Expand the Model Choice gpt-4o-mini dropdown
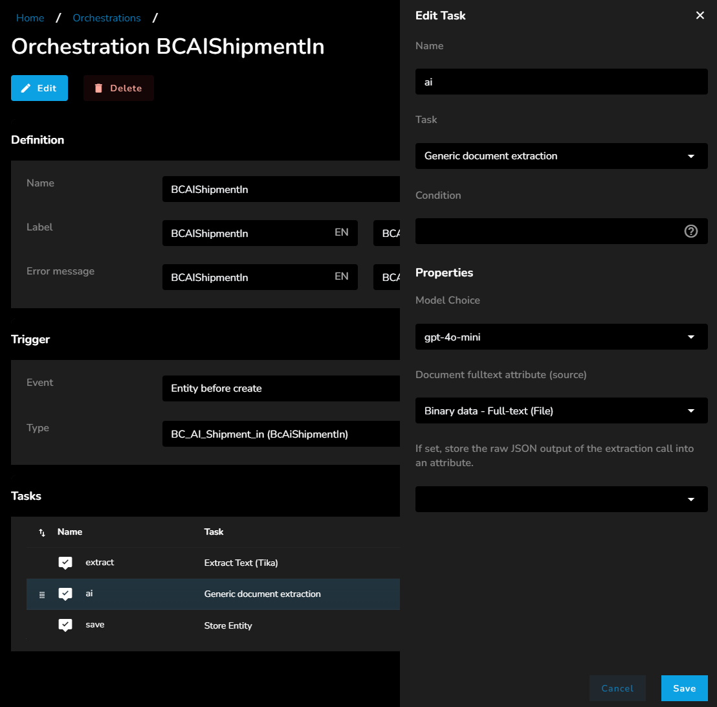 click(560, 337)
